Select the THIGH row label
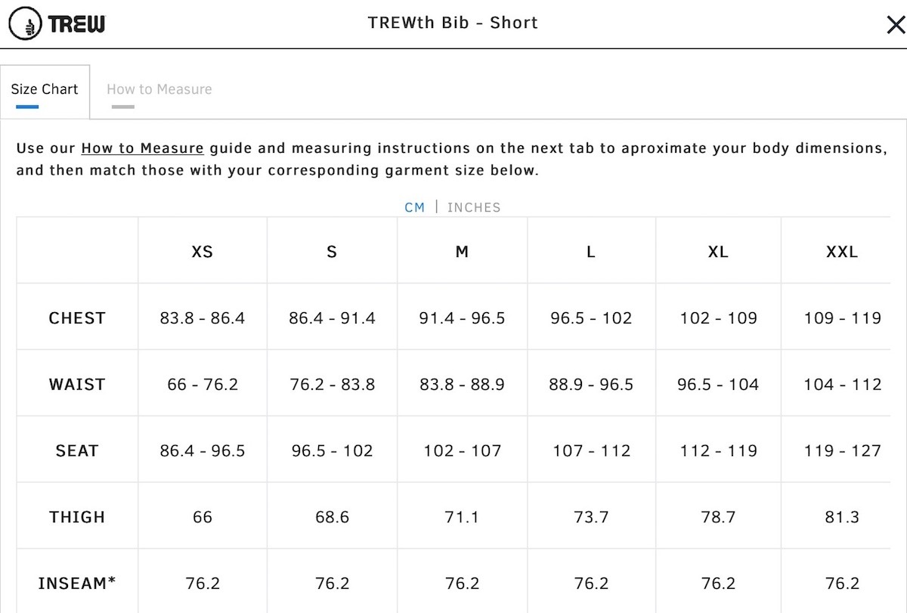The image size is (907, 613). [x=77, y=518]
